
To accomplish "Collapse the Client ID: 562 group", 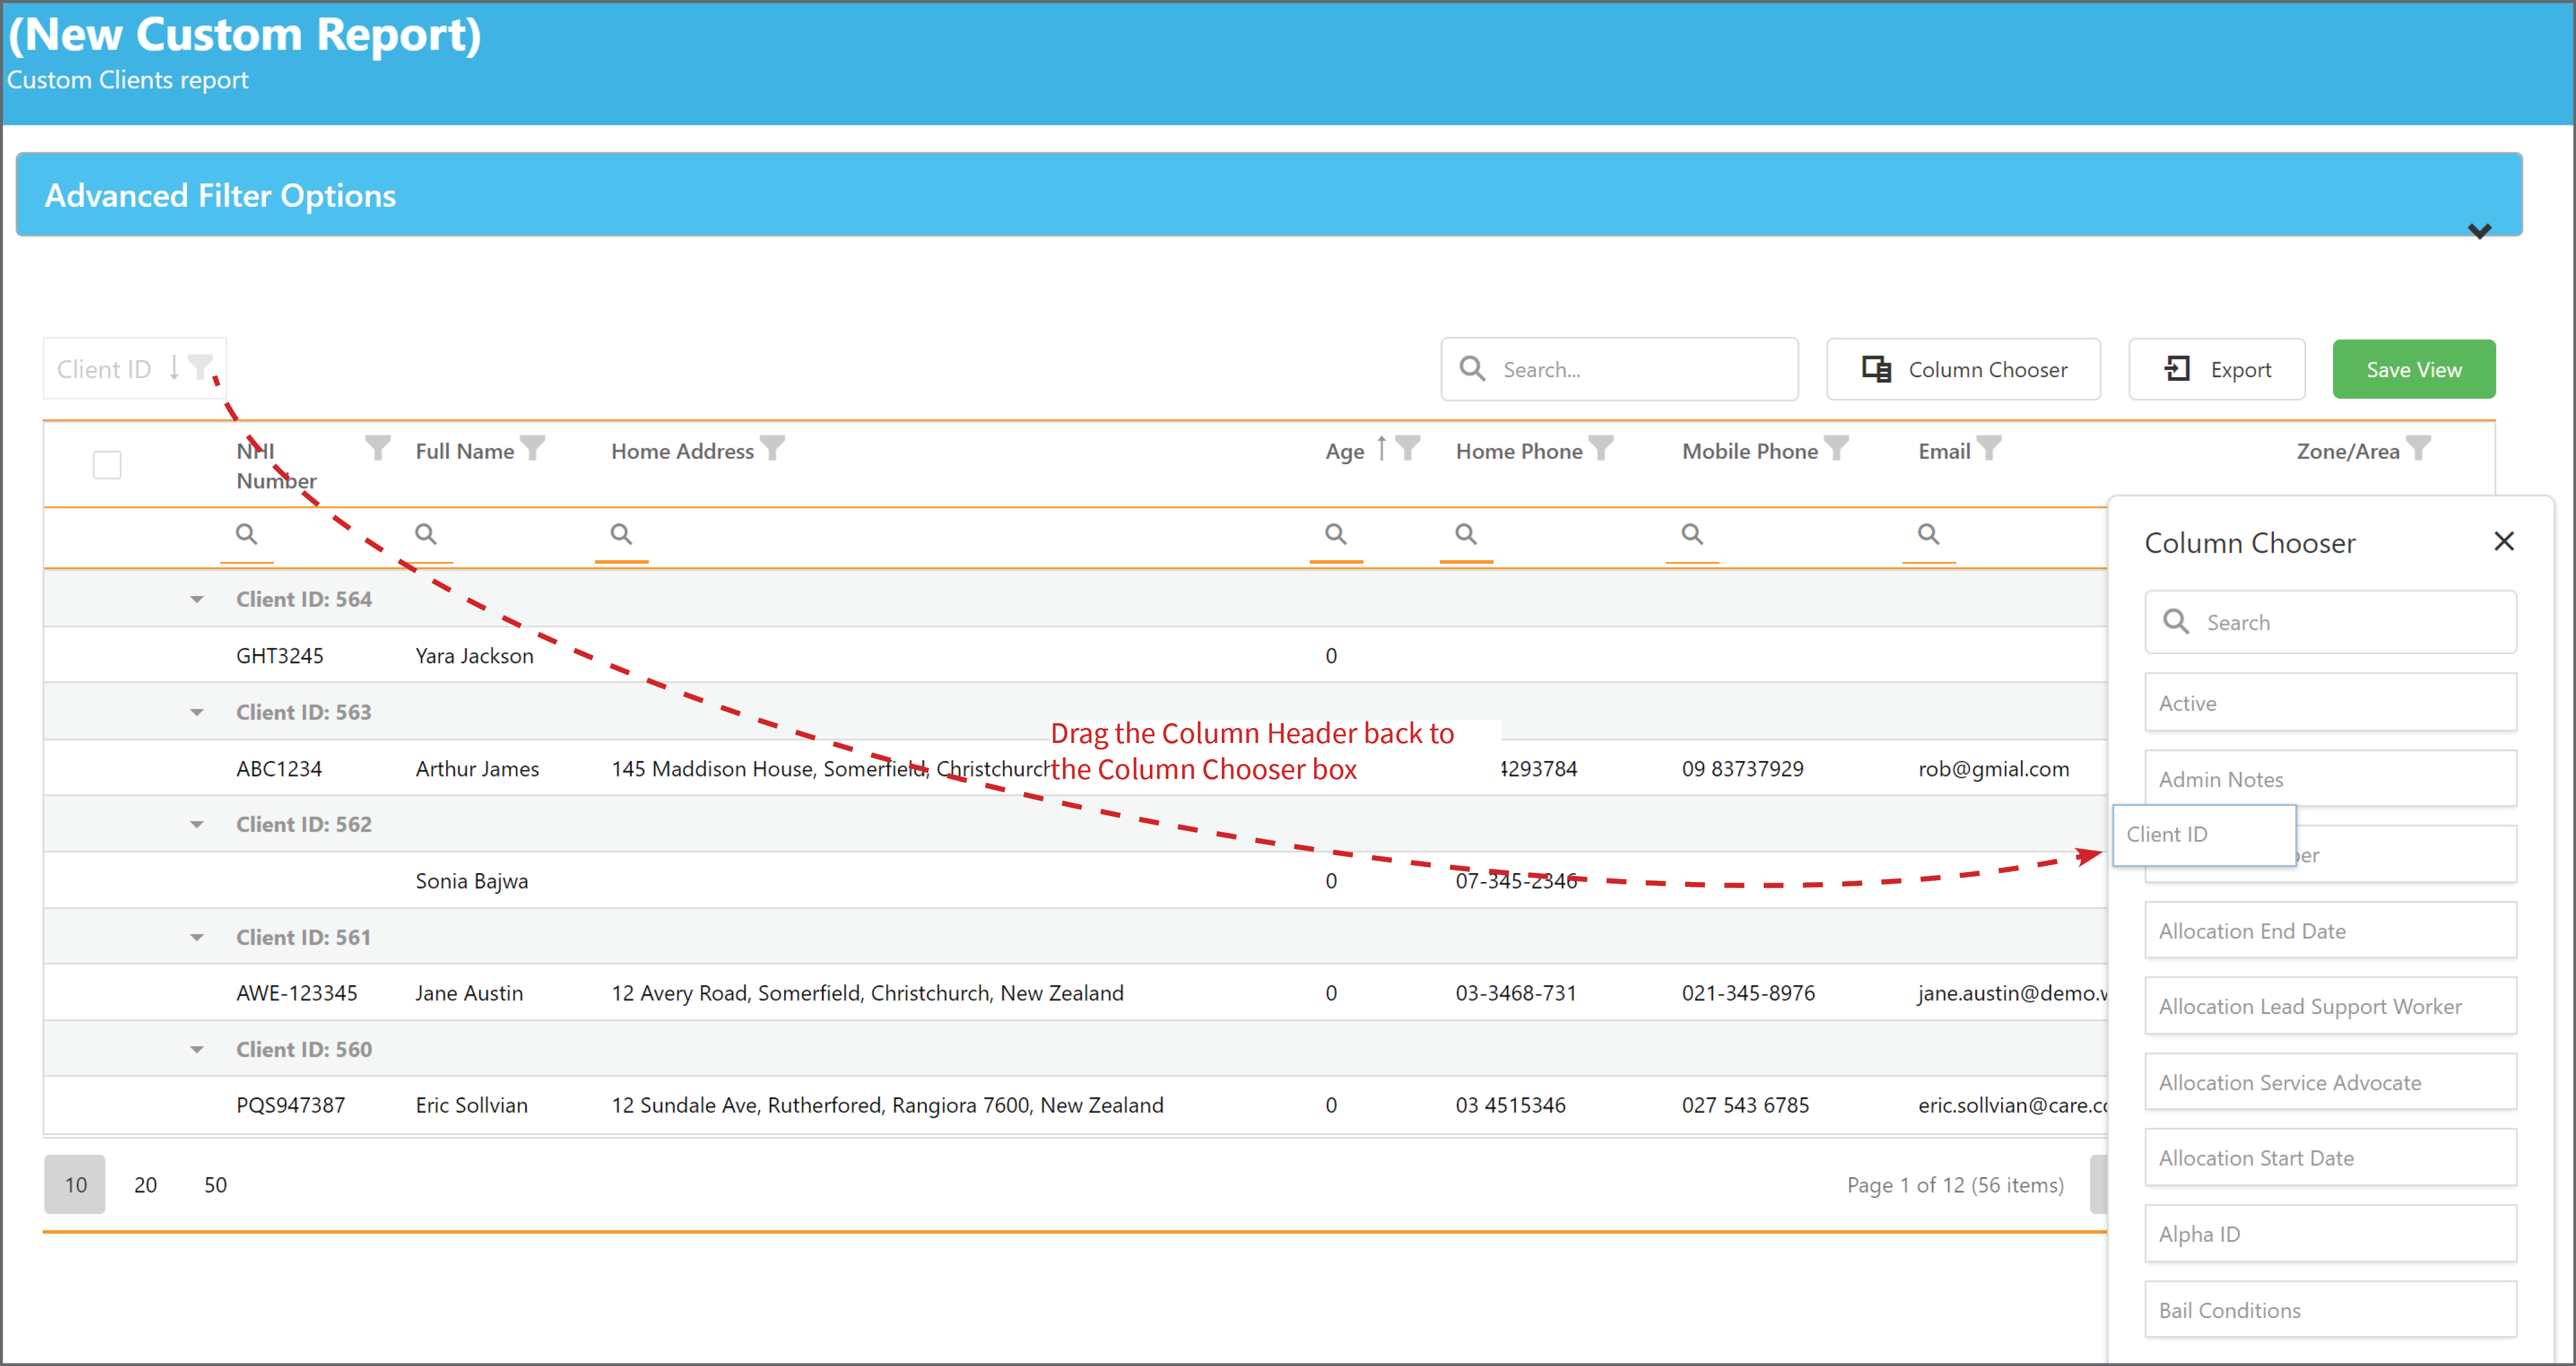I will point(197,825).
